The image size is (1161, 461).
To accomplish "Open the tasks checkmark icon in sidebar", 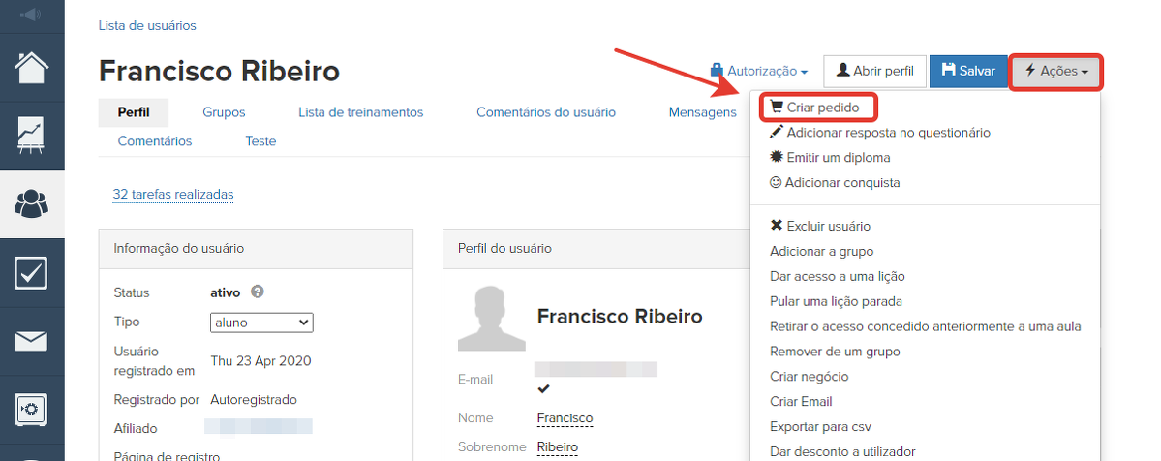I will (x=32, y=273).
